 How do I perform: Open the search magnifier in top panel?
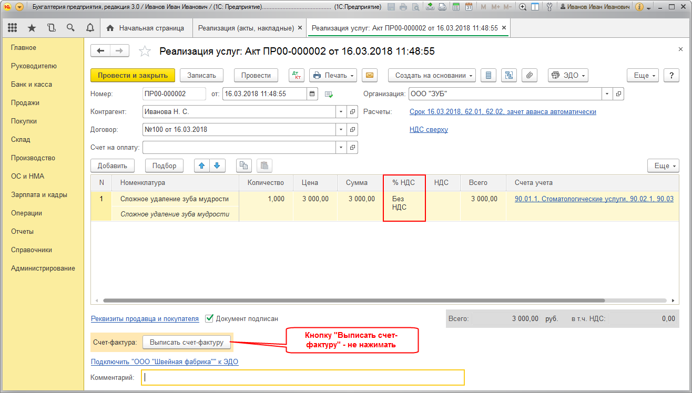click(x=70, y=28)
